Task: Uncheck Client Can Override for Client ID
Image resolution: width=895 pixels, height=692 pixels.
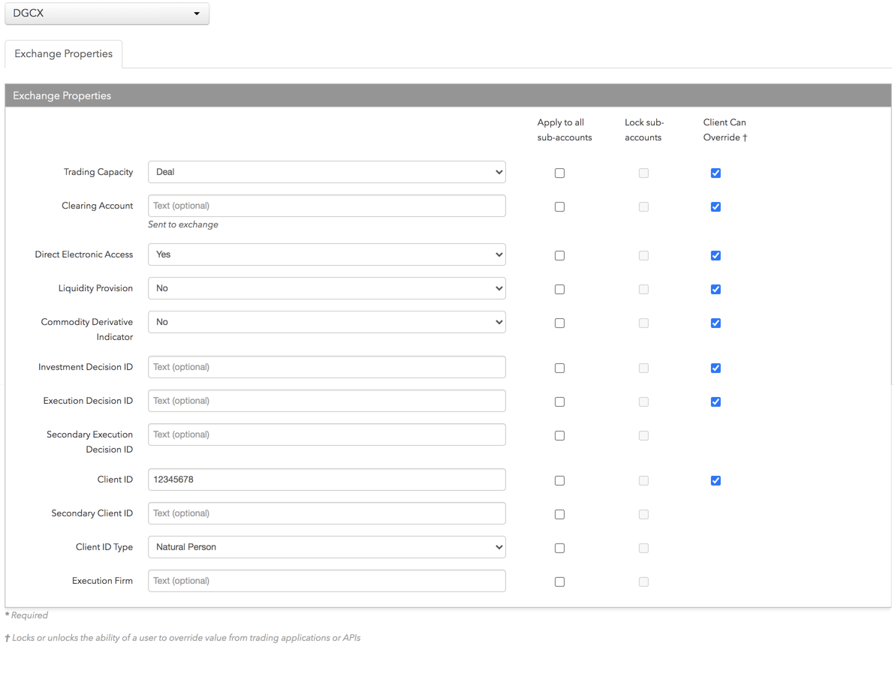Action: [716, 480]
